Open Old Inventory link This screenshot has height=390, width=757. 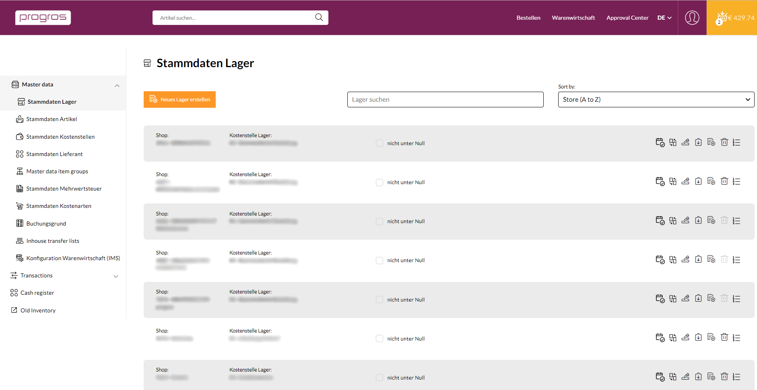click(38, 310)
